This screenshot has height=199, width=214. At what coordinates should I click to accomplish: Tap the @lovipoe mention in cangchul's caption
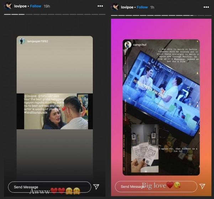179,59
